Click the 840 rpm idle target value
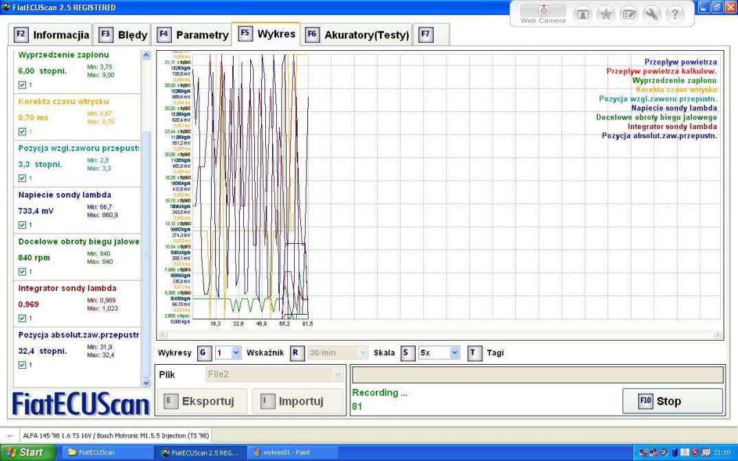The width and height of the screenshot is (738, 461). (34, 258)
